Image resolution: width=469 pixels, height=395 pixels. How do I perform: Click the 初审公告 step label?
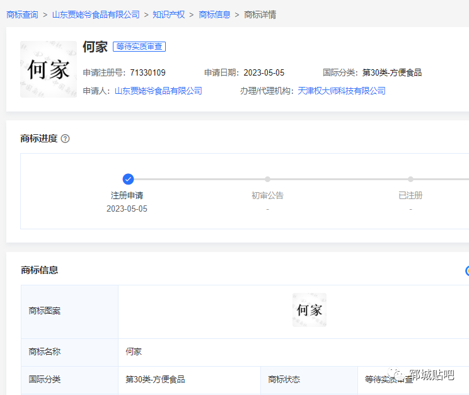point(267,195)
